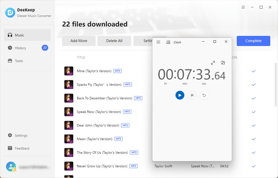The height and width of the screenshot is (178, 278).
Task: Select the title Mean (Taylor's Version)
Action: pos(95,139)
